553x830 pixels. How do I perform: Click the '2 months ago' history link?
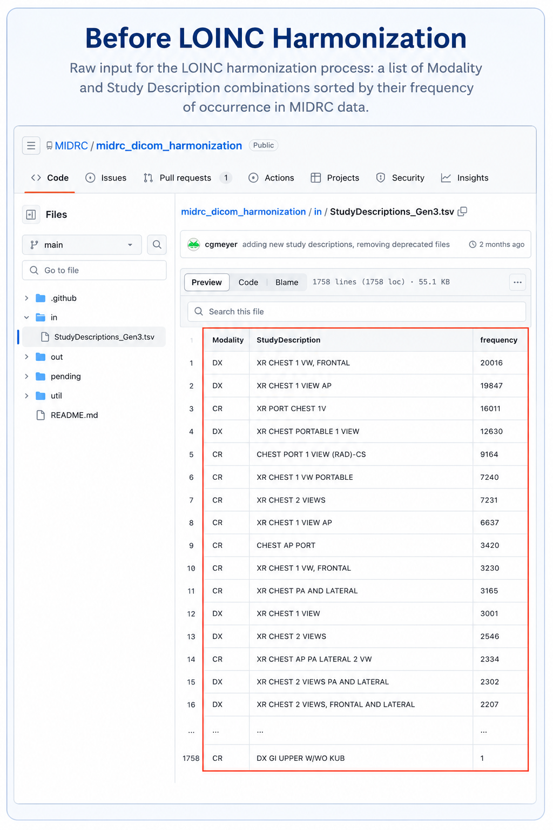(502, 245)
